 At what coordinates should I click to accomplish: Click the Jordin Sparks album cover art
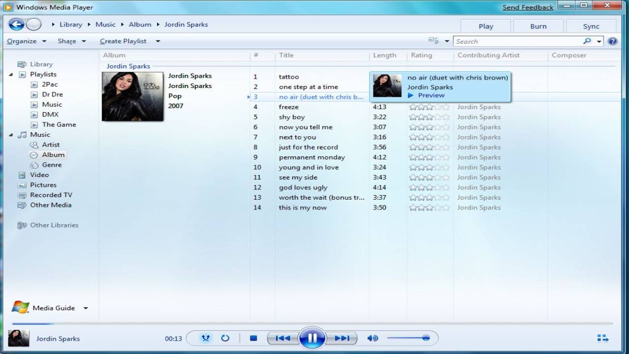[x=132, y=96]
